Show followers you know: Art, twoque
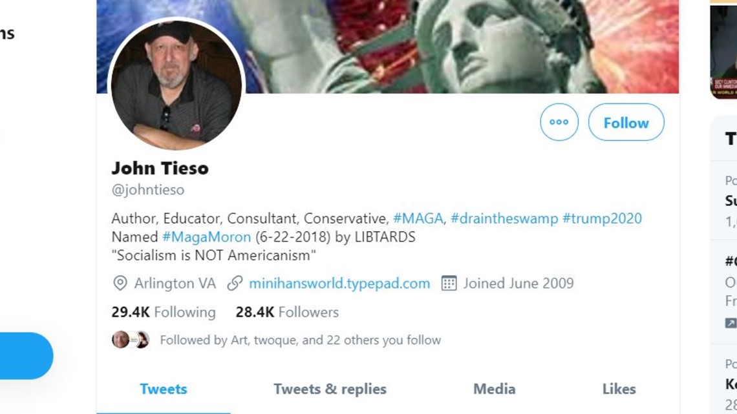Screen dimensions: 737x414 click(x=301, y=340)
